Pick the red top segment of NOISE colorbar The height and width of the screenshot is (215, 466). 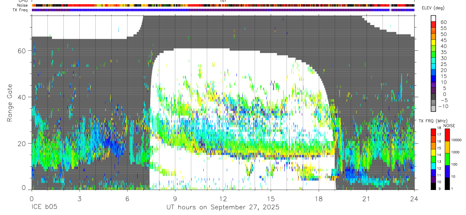tap(447, 135)
